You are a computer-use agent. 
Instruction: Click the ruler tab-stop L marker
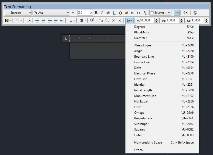point(66,38)
